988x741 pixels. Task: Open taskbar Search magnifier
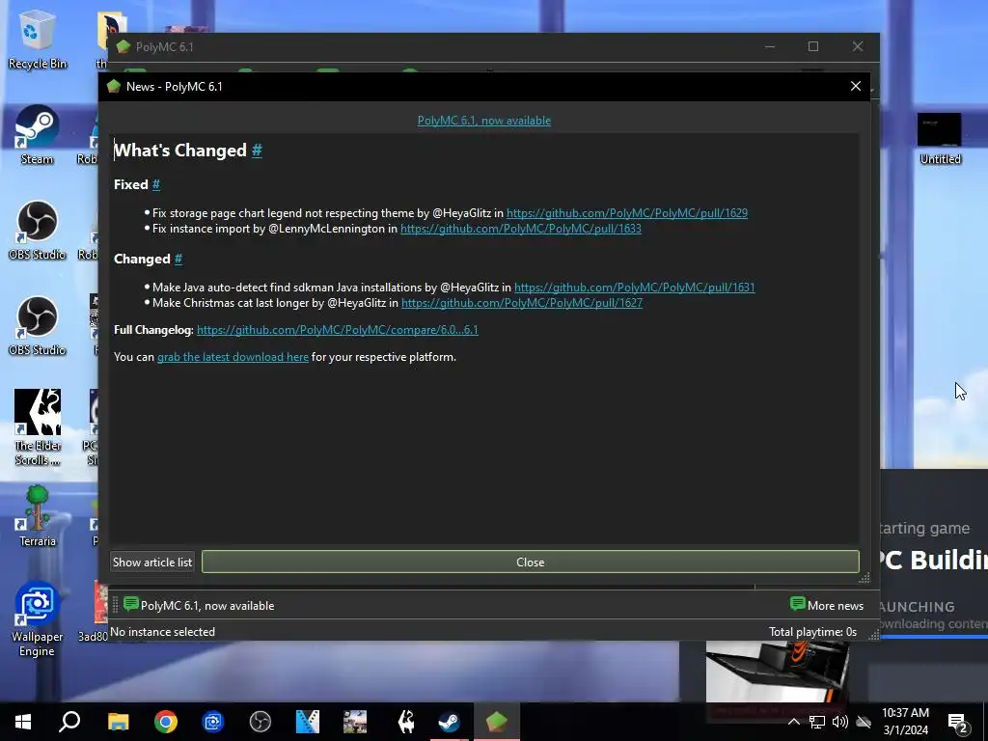tap(69, 722)
